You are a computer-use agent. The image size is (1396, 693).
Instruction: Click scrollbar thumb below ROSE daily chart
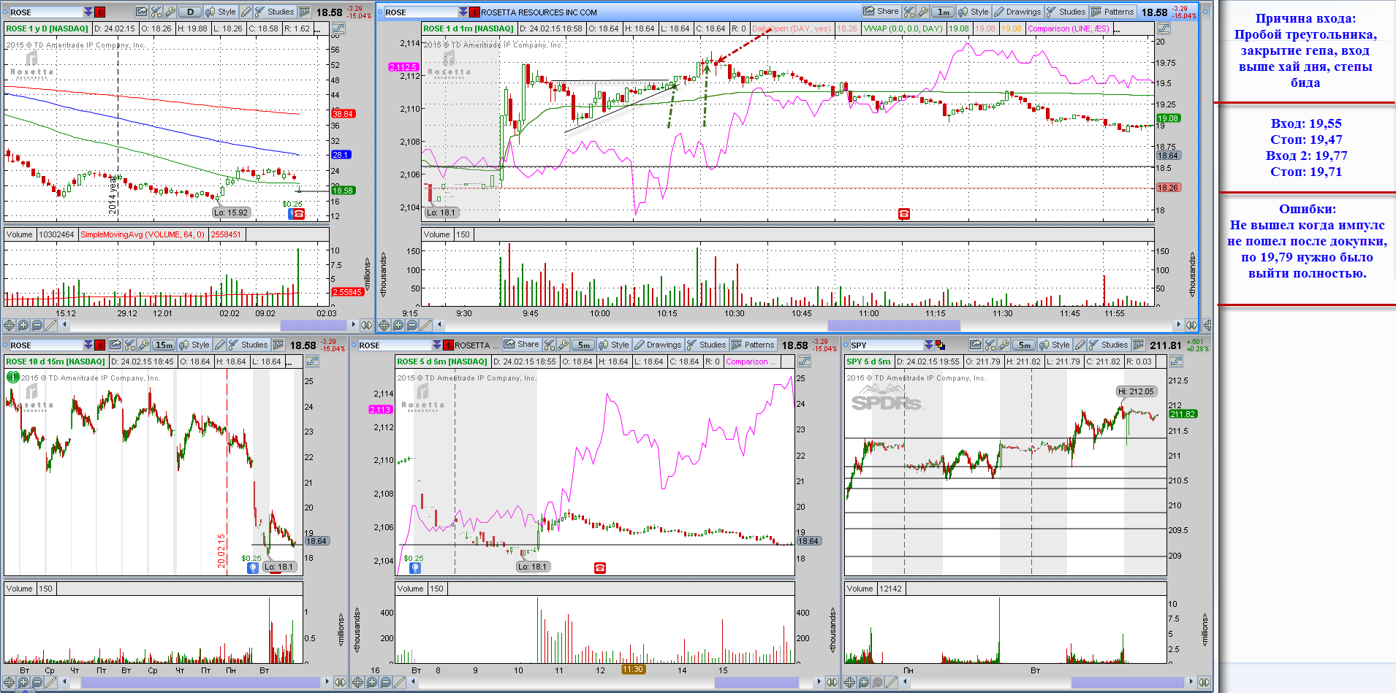click(x=314, y=325)
